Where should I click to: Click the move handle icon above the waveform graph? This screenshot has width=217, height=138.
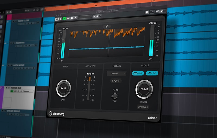[x=107, y=27]
